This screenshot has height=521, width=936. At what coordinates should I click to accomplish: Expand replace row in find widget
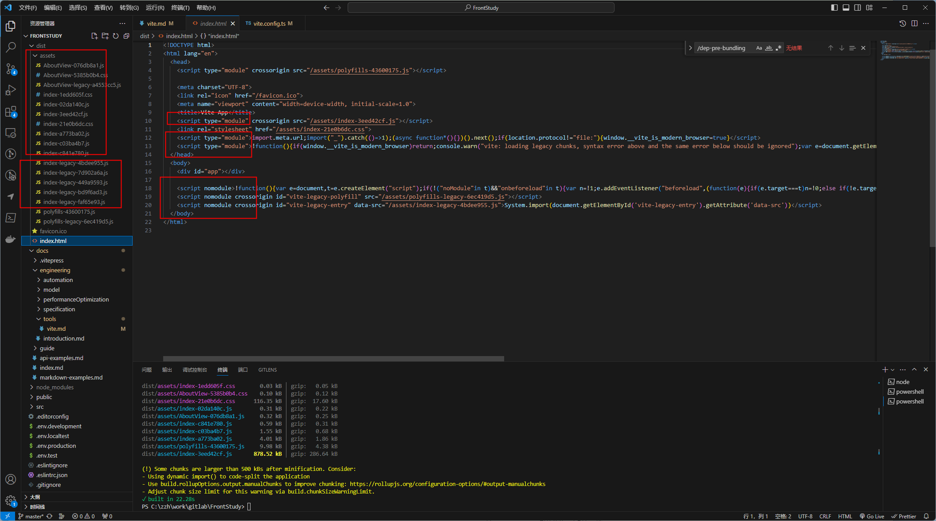[x=690, y=48]
